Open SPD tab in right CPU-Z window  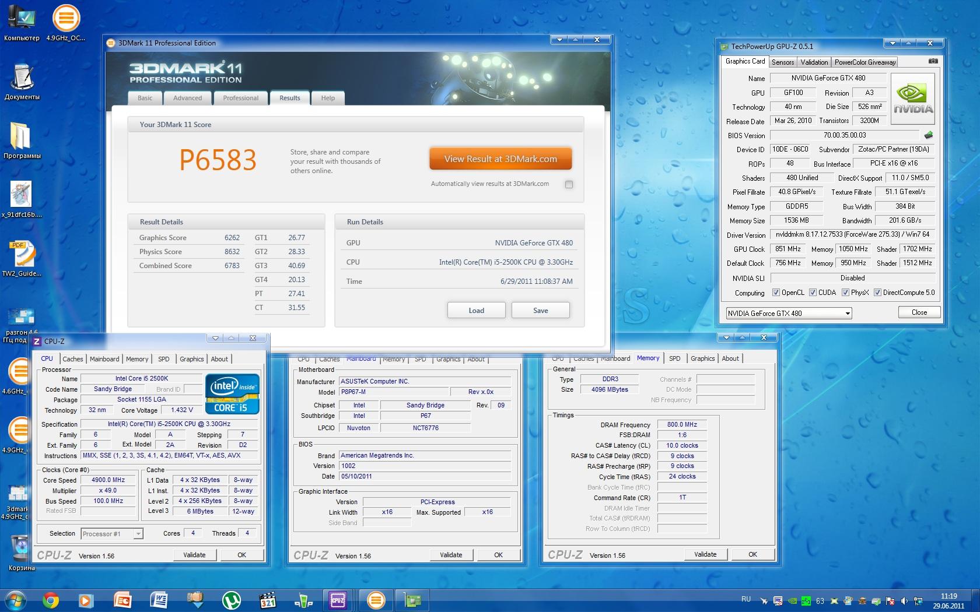[675, 358]
